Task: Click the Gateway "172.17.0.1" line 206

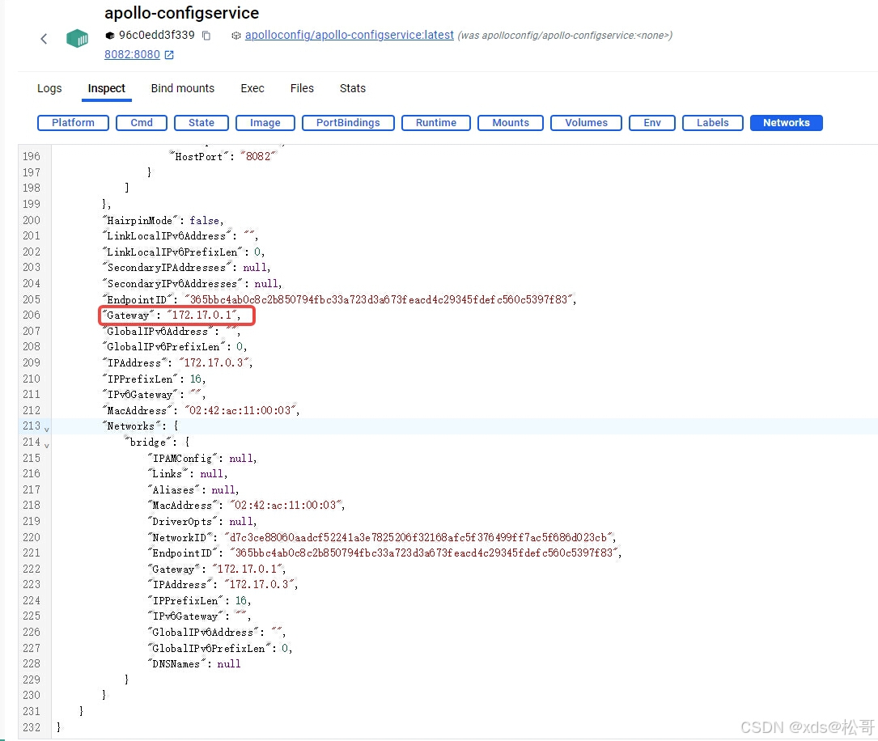Action: (172, 315)
